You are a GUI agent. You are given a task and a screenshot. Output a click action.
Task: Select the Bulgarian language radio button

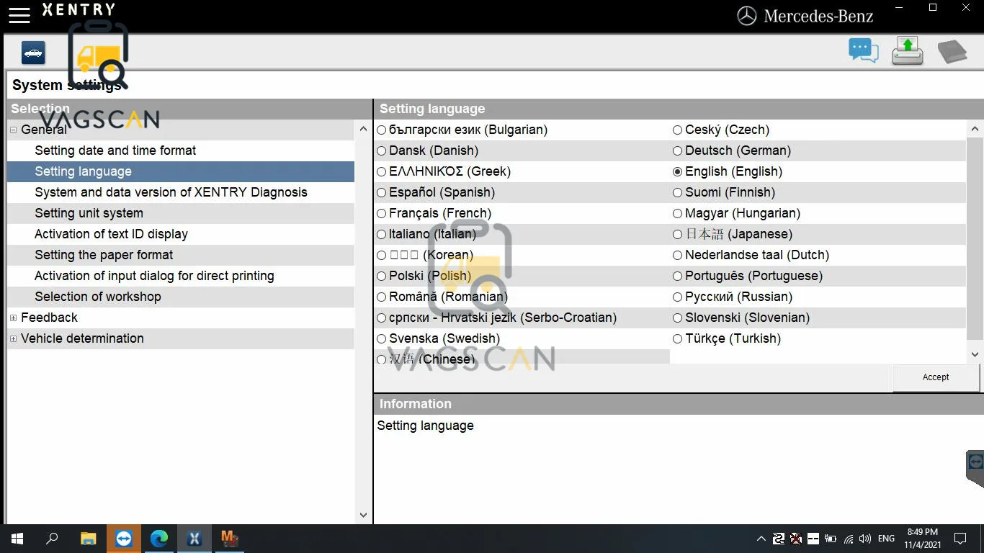pos(382,130)
